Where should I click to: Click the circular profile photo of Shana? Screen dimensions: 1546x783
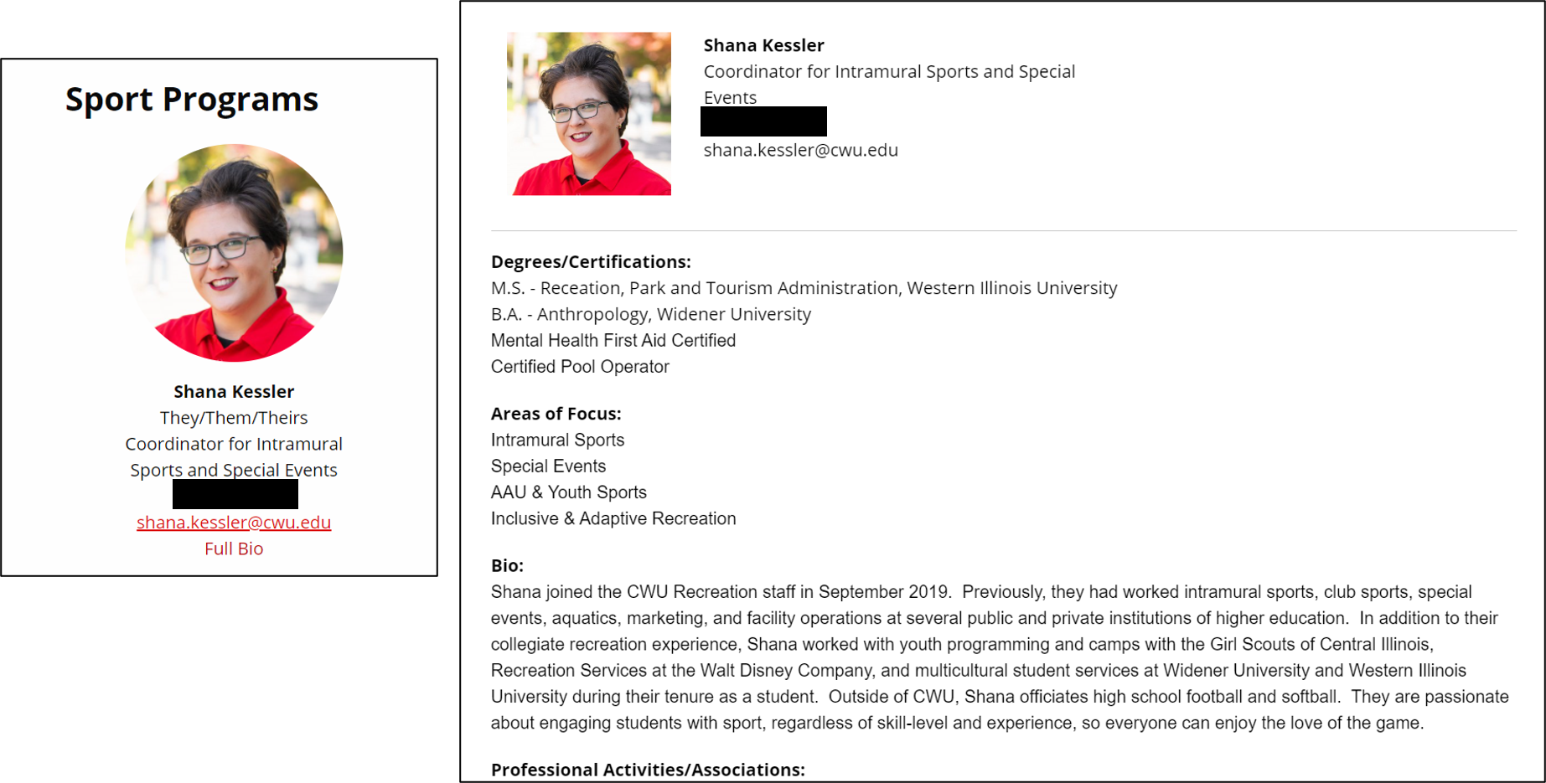point(234,253)
